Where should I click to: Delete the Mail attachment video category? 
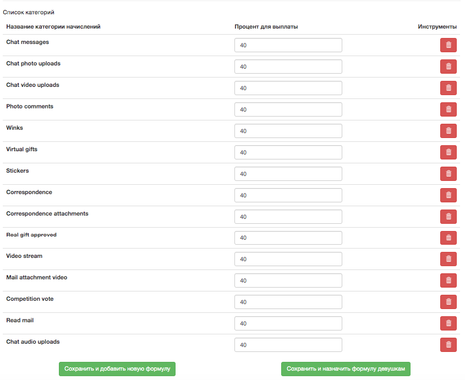(x=448, y=280)
